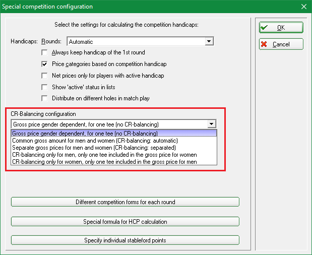The height and width of the screenshot is (255, 312).
Task: Click the OK button with green checkmark
Action: [281, 27]
